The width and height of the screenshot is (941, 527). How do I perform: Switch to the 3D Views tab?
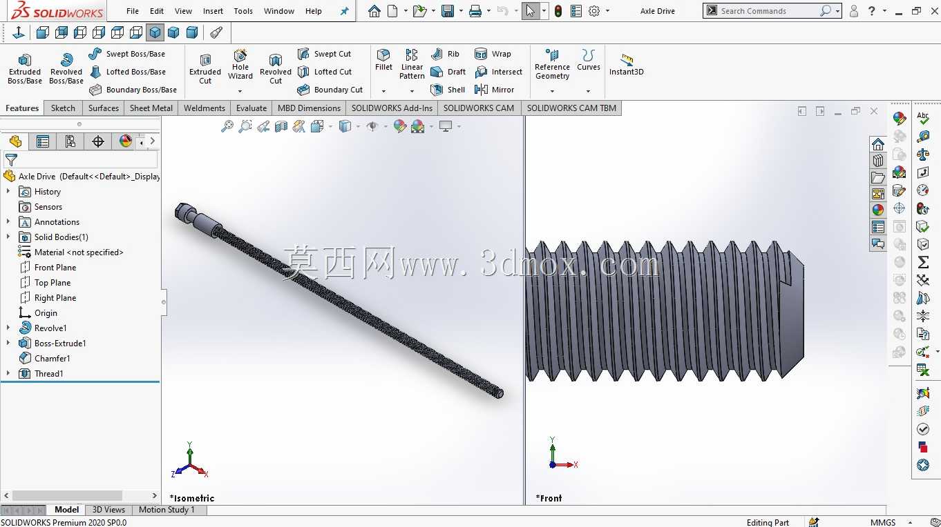coord(109,510)
